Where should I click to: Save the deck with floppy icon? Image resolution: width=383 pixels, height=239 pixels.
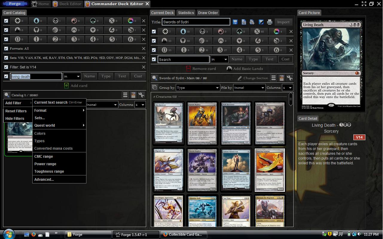click(x=235, y=22)
